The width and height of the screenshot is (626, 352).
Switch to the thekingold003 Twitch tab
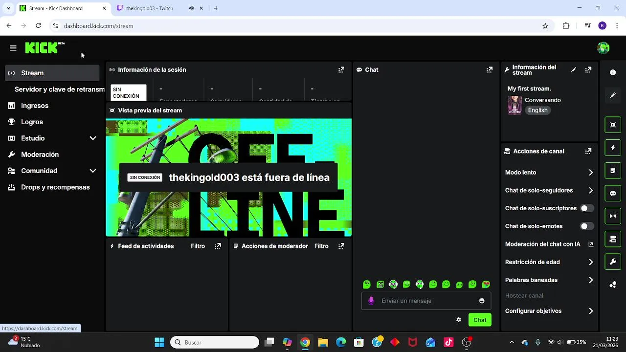150,8
